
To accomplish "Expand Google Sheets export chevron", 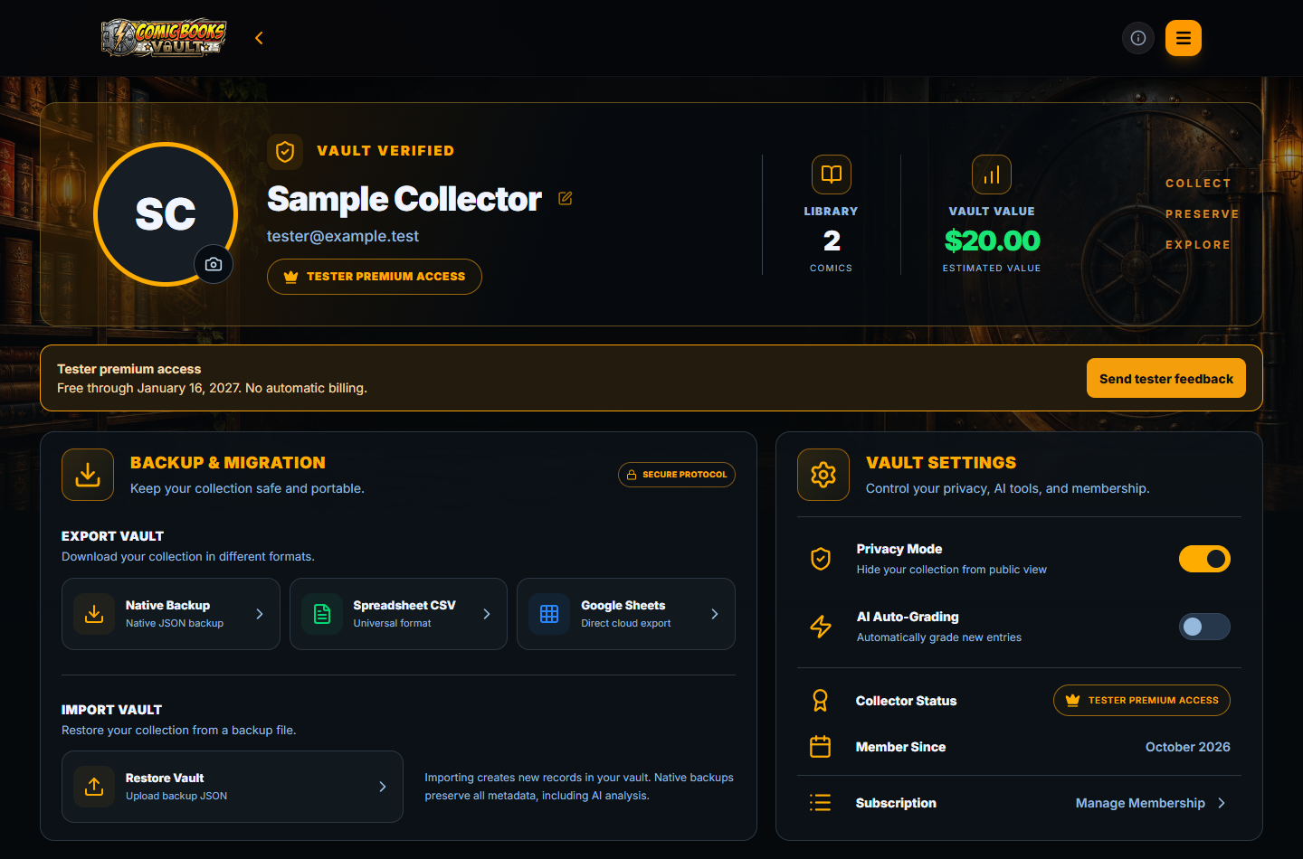I will (715, 614).
